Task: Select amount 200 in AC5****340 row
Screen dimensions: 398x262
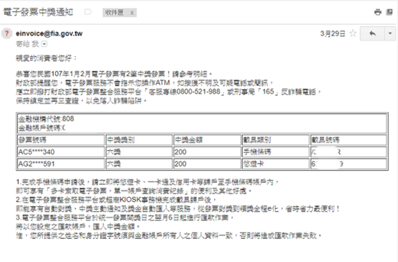Action: point(207,152)
